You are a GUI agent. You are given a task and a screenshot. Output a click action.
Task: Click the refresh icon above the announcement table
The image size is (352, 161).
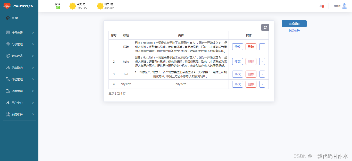(265, 27)
